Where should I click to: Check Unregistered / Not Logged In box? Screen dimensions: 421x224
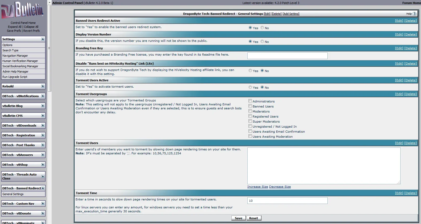click(x=250, y=126)
